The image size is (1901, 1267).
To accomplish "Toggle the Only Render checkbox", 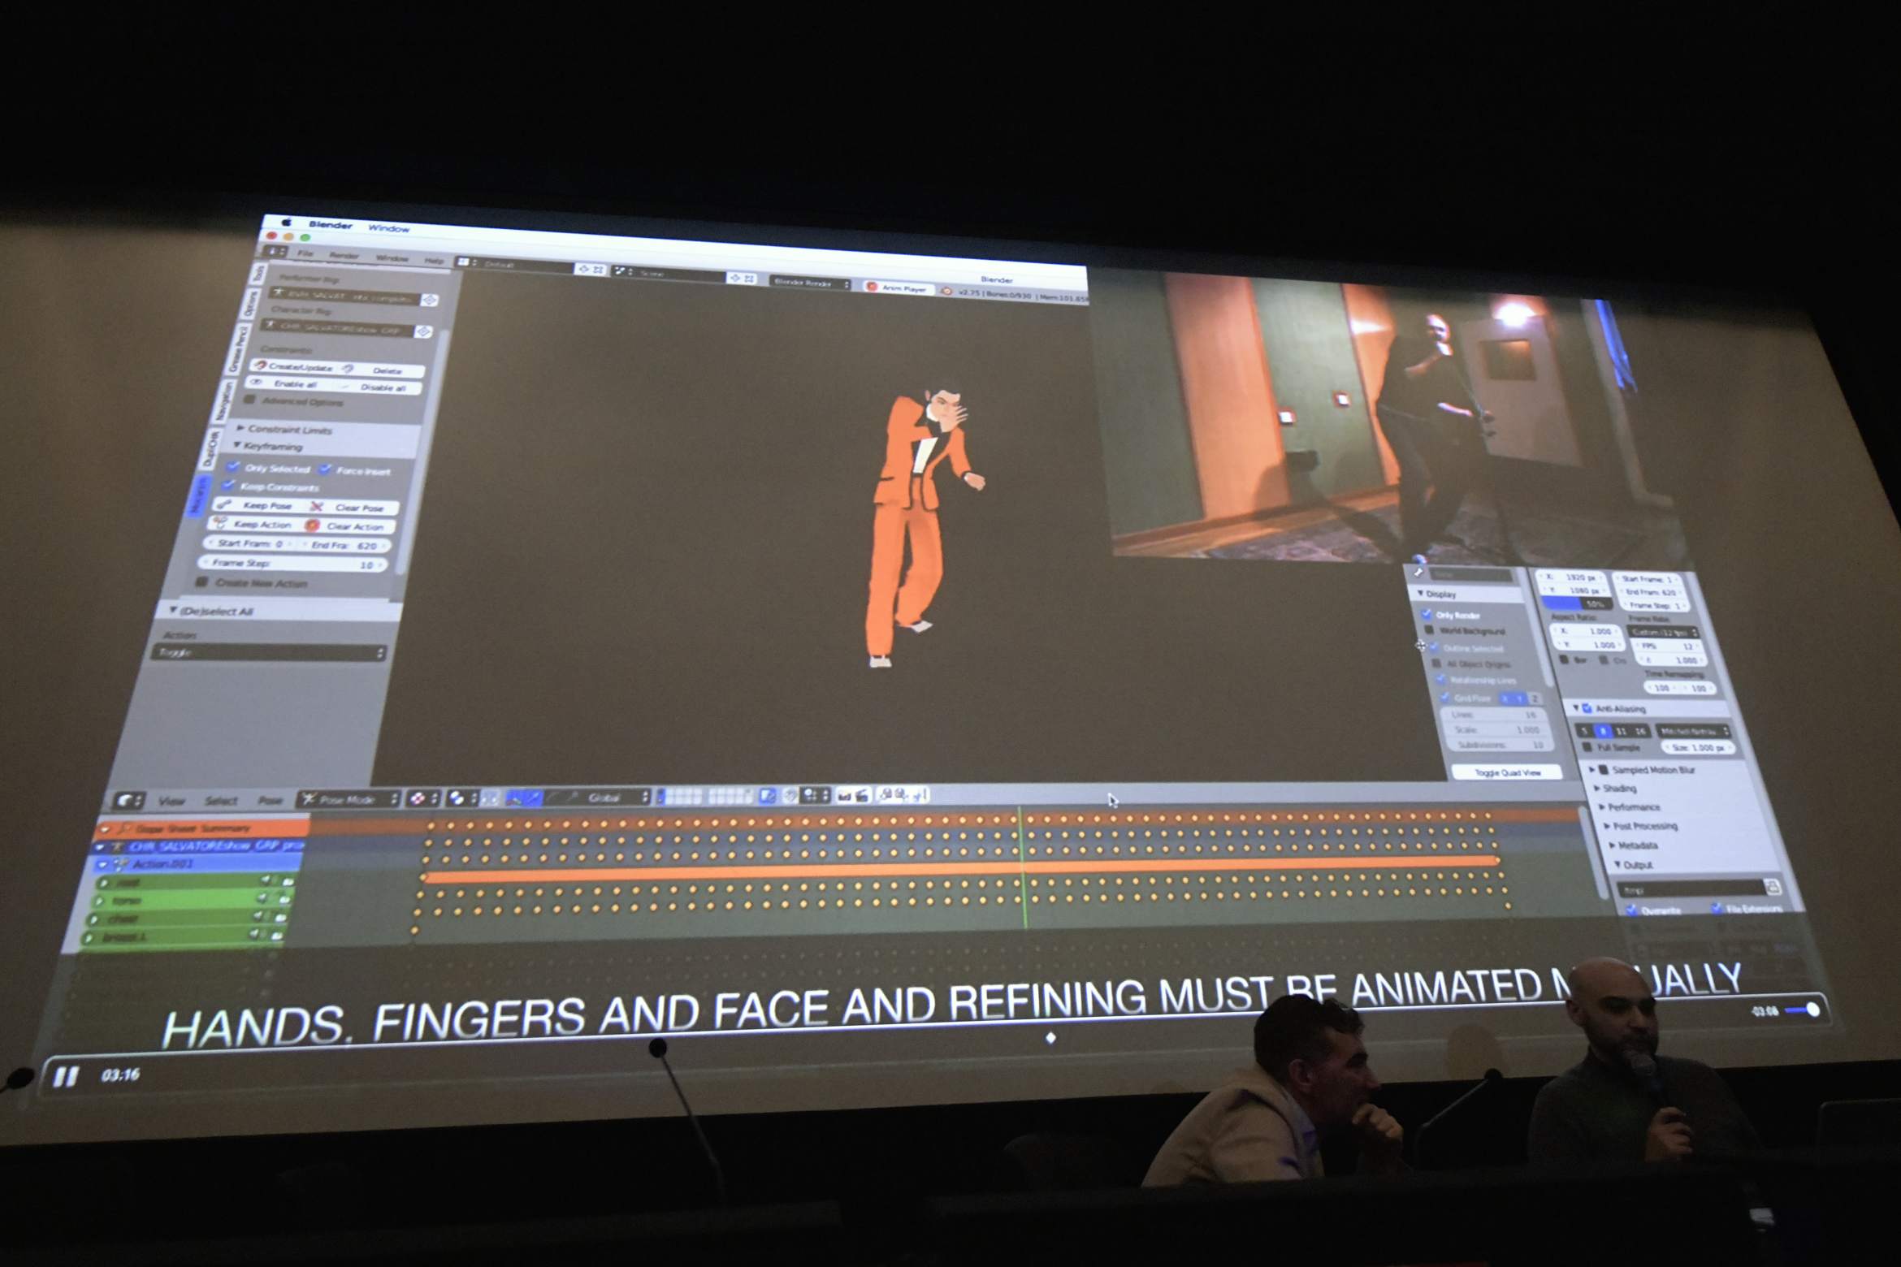I will pyautogui.click(x=1427, y=613).
